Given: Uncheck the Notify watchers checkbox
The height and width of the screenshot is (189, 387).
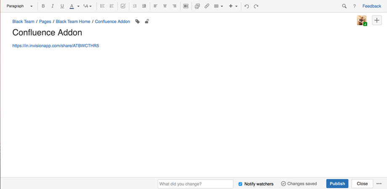Looking at the screenshot, I should (x=240, y=184).
